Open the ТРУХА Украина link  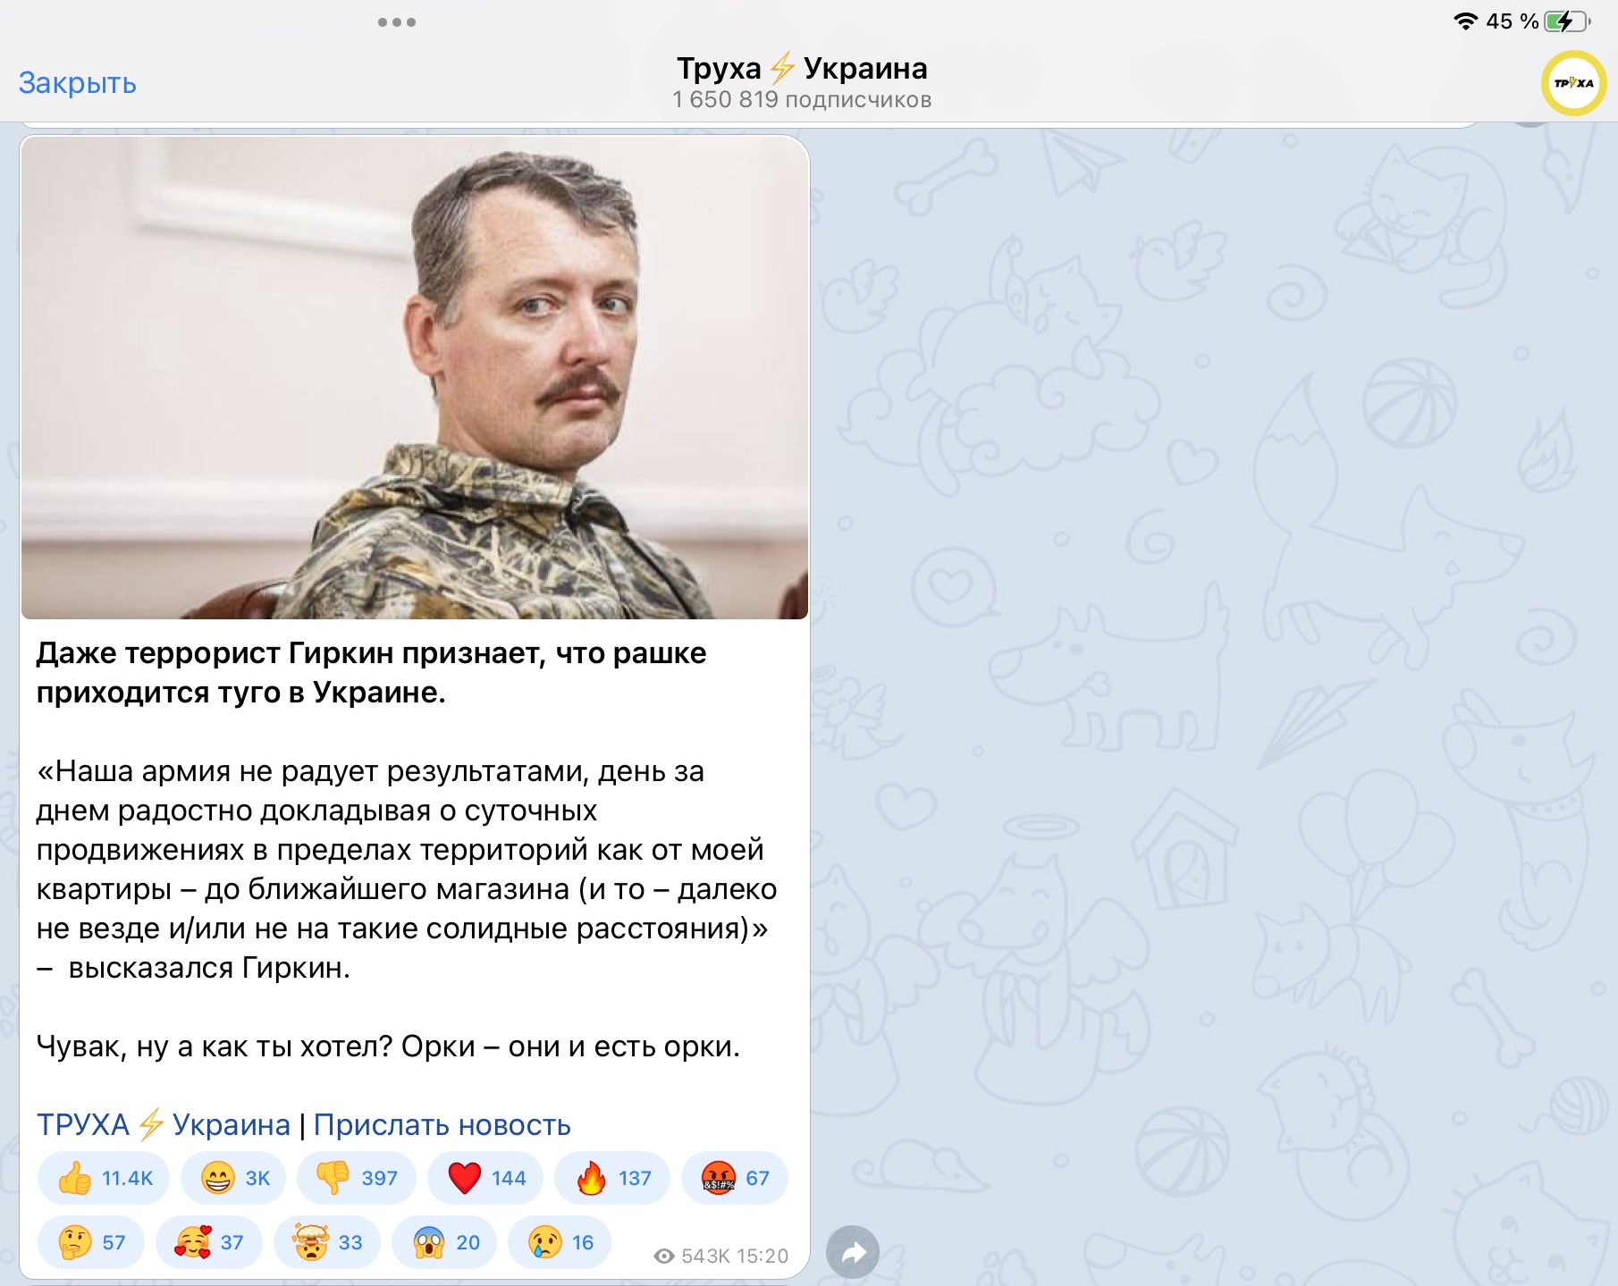pos(163,1124)
